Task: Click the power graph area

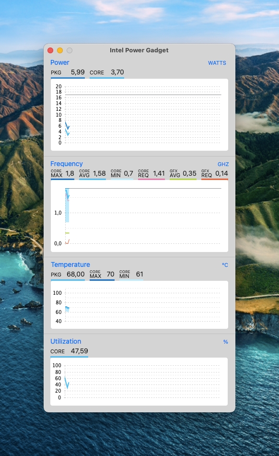Action: (x=139, y=115)
